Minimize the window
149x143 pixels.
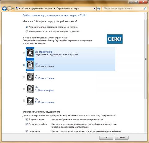click(x=131, y=2)
